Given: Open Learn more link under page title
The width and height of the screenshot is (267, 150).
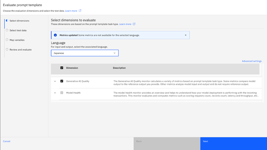Looking at the screenshot, I should point(71,11).
